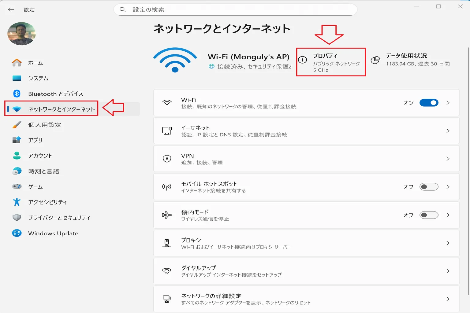Turn on the 機内モード toggle

click(x=429, y=215)
